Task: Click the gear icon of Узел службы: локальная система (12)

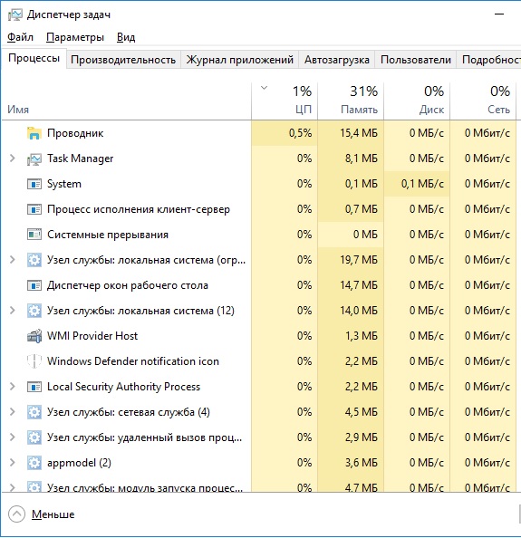Action: 34,311
